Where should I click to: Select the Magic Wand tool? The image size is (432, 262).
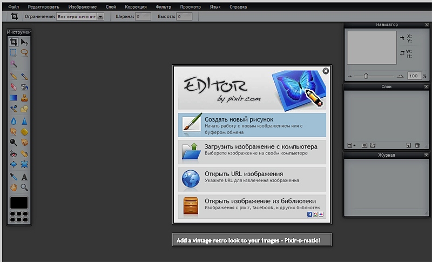click(13, 64)
